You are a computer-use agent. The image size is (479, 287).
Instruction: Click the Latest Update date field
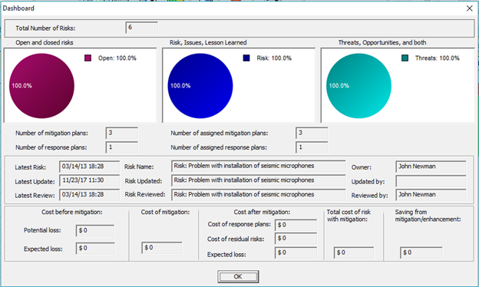pos(90,181)
